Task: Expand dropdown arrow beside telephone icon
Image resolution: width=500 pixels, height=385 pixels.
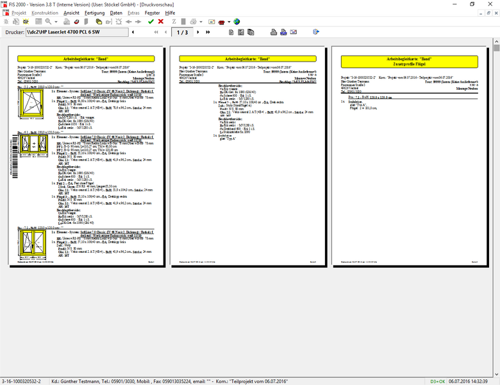Action: [x=229, y=21]
